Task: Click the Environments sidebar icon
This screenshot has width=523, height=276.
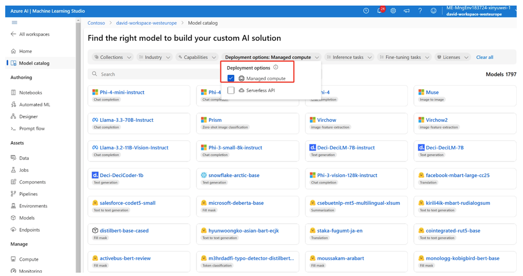Action: [x=13, y=206]
